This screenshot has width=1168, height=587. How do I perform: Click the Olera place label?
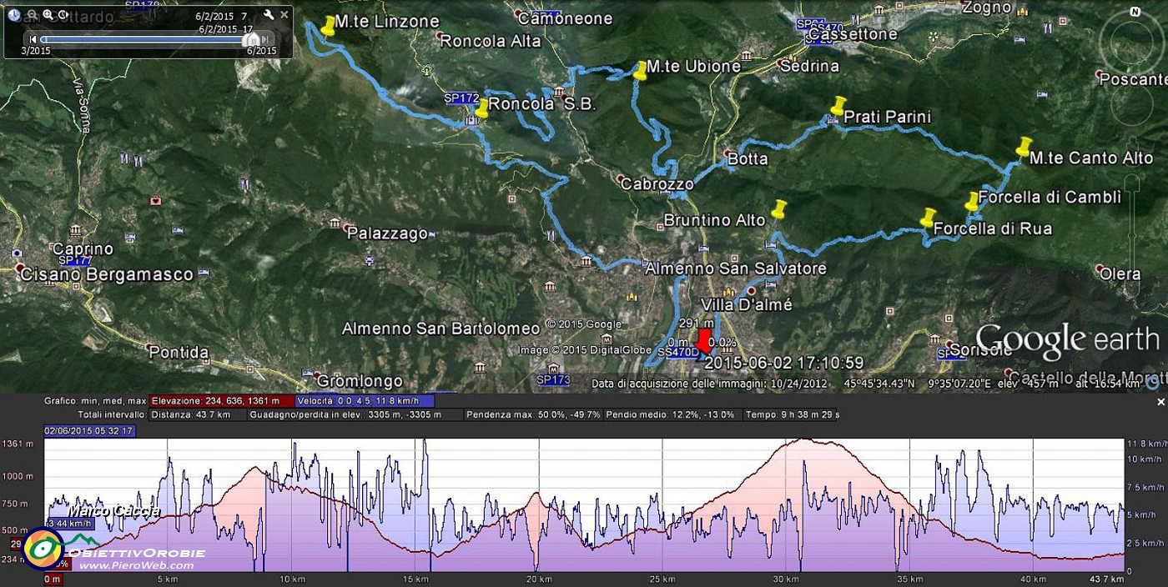click(1120, 273)
